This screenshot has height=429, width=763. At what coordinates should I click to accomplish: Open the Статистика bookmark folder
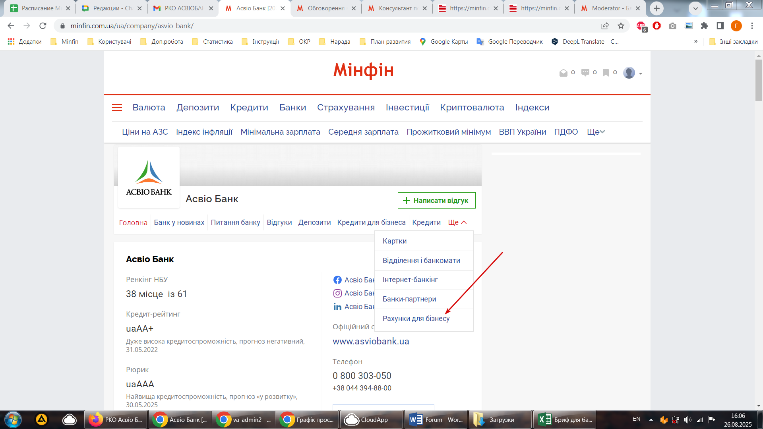[x=212, y=42]
